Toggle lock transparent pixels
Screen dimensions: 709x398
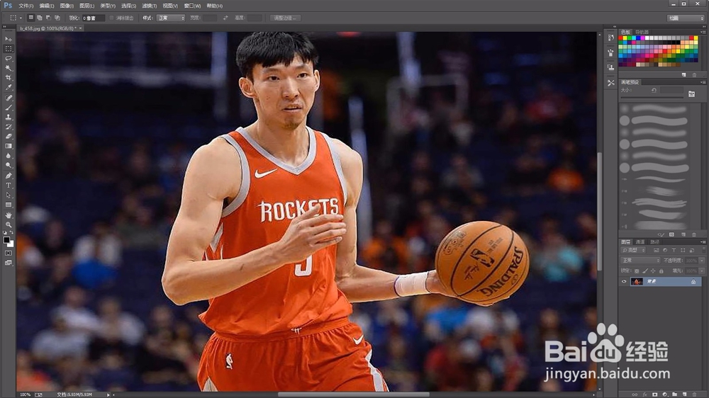(x=637, y=271)
